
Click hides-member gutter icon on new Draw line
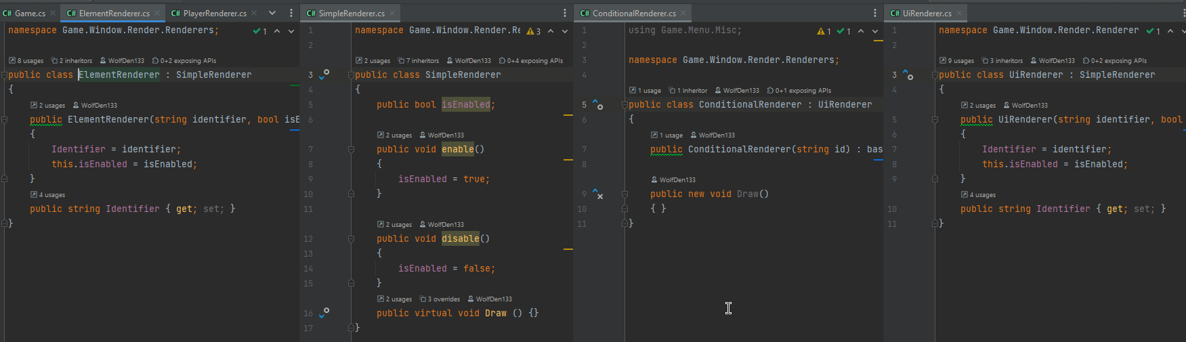[x=598, y=194]
